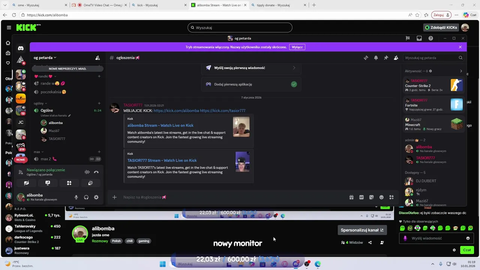Open the gift icon in message bar
Viewport: 480px width, 270px height.
pyautogui.click(x=351, y=197)
